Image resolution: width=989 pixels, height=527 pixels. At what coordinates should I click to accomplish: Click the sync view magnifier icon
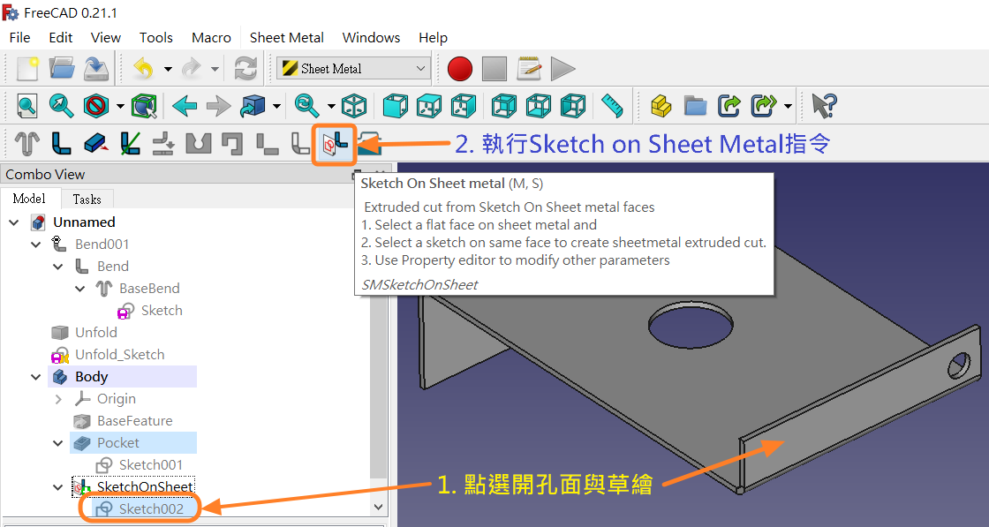coord(306,106)
